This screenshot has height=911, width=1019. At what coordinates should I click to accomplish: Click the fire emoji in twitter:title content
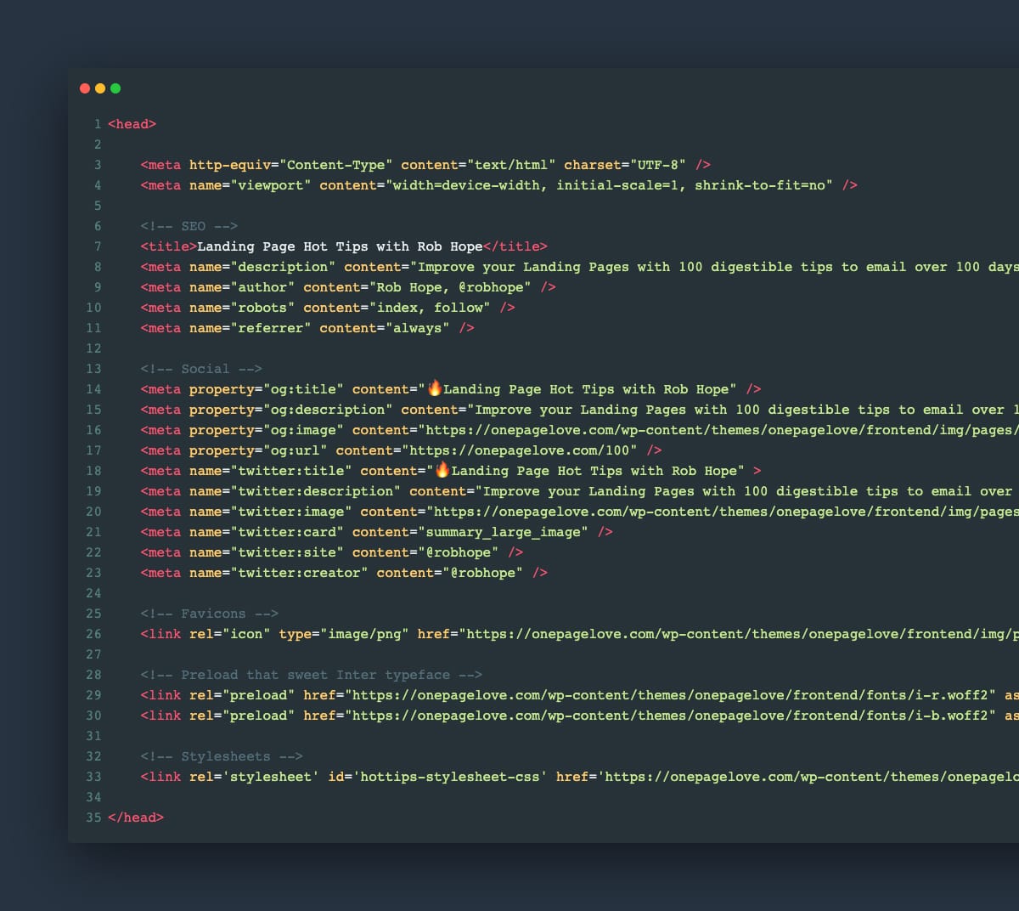[443, 470]
